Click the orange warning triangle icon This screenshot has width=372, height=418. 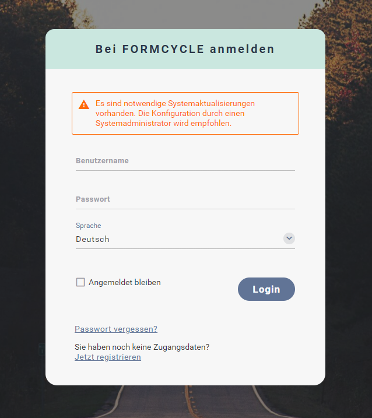tap(84, 105)
